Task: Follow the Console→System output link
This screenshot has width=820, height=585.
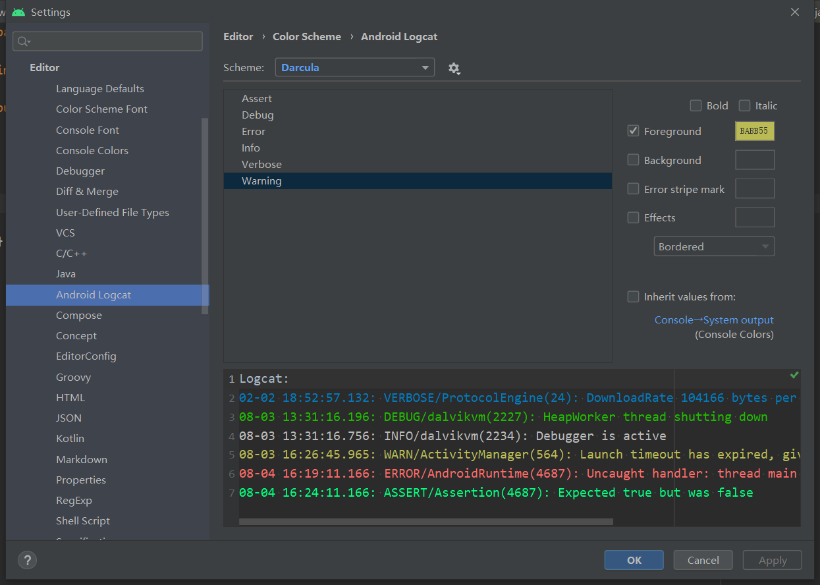Action: (x=714, y=320)
